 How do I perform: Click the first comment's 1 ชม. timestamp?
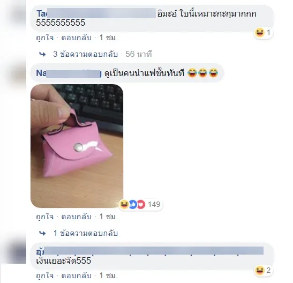tap(109, 38)
